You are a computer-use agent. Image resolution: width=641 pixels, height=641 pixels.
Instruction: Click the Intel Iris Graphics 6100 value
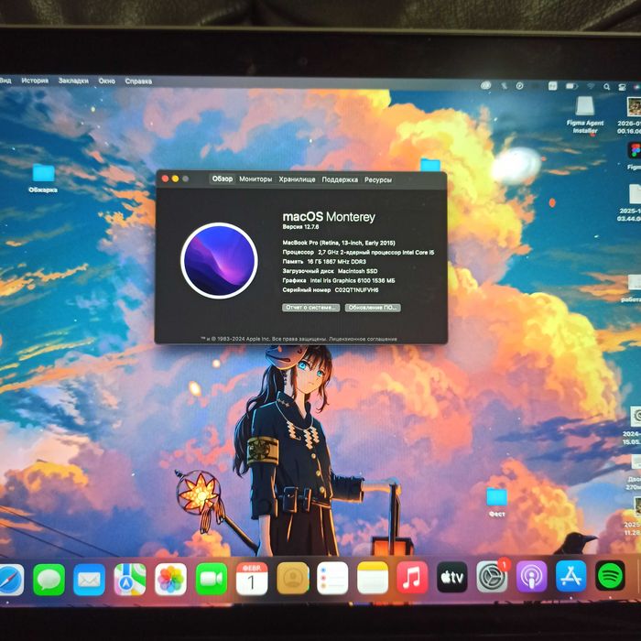point(353,280)
